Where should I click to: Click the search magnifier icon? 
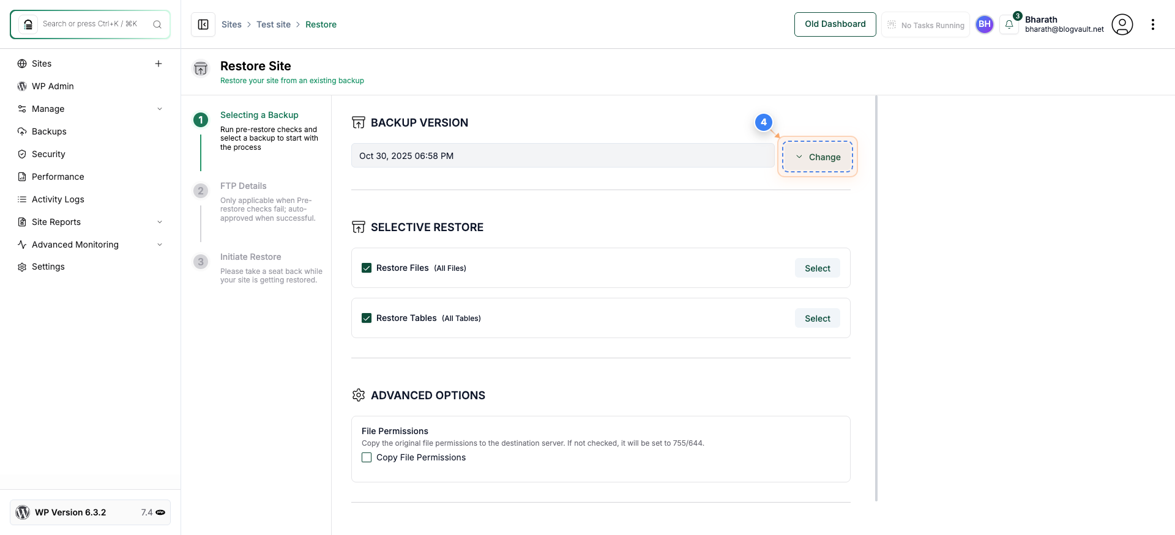(157, 24)
